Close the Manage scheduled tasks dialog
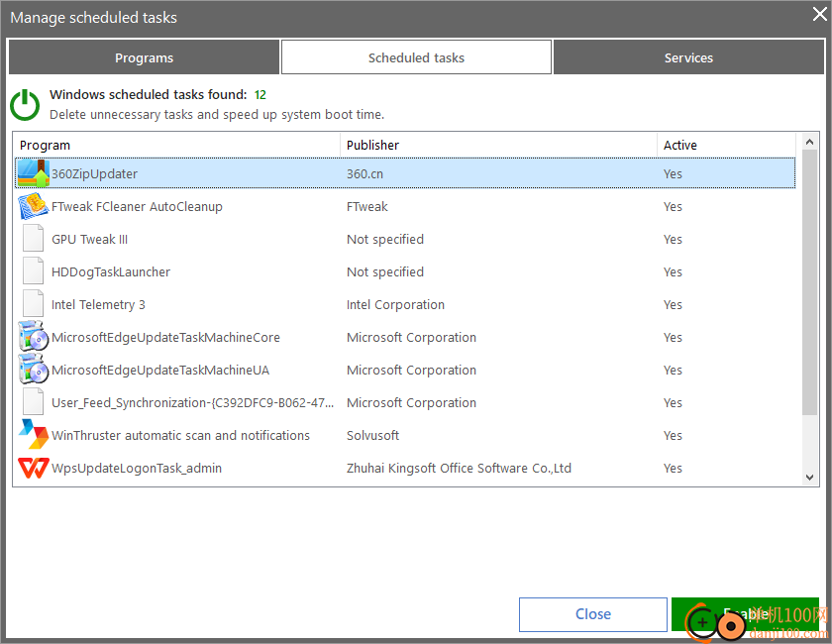832x644 pixels. coord(820,14)
